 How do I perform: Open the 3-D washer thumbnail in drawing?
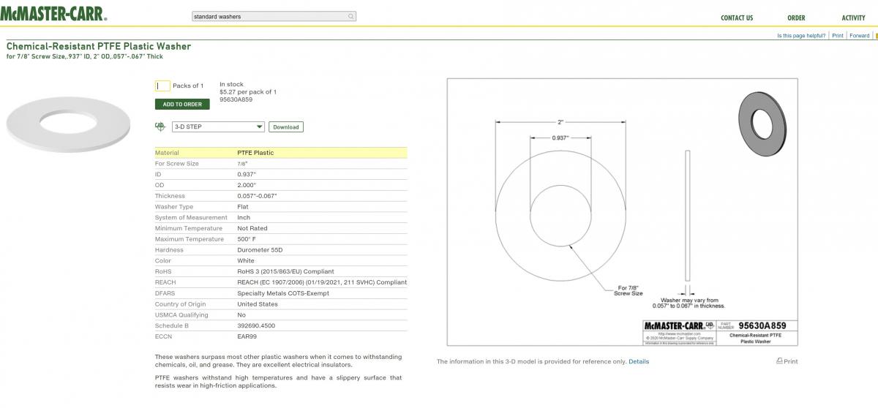pyautogui.click(x=762, y=124)
